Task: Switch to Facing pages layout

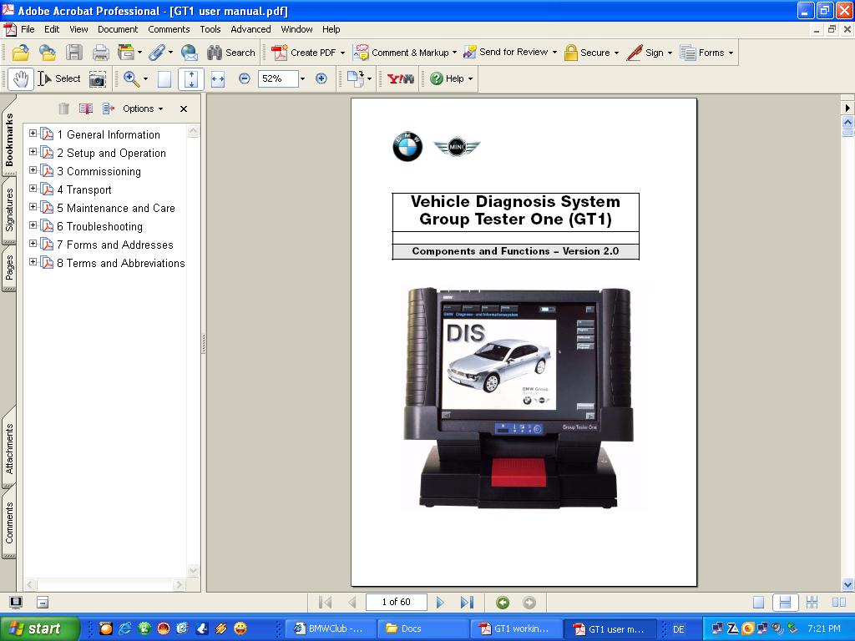Action: (x=838, y=603)
